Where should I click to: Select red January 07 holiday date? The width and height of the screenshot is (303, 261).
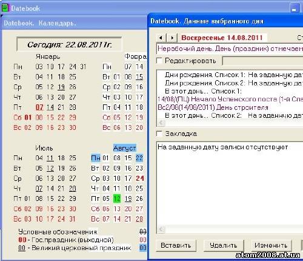(x=39, y=107)
